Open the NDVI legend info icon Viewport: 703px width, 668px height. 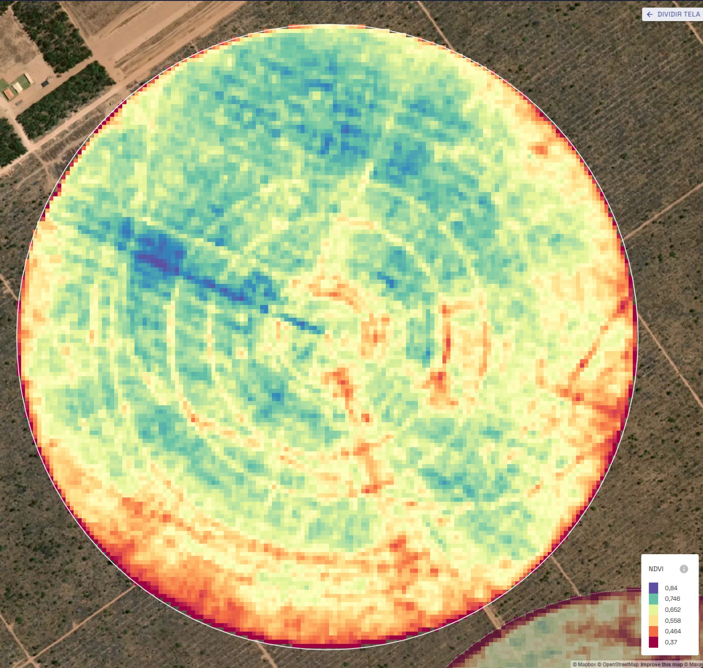(684, 569)
